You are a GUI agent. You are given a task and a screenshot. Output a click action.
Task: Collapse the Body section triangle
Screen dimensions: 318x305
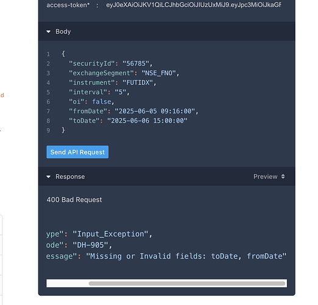(x=48, y=32)
